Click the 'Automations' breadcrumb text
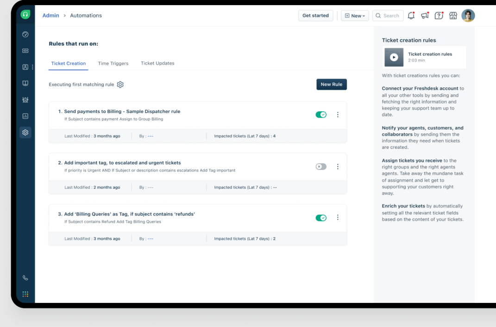 86,15
